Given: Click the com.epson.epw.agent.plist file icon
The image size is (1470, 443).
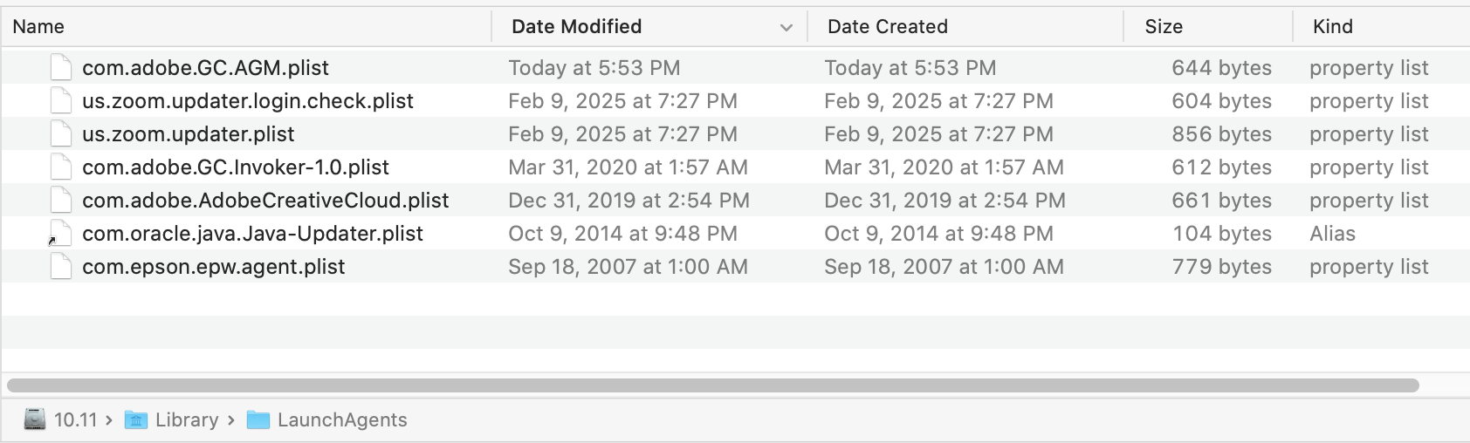Looking at the screenshot, I should pyautogui.click(x=60, y=266).
